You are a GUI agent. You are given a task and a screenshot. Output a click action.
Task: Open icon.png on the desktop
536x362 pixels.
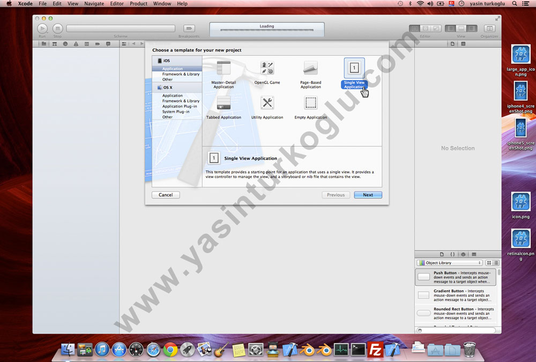(x=520, y=205)
